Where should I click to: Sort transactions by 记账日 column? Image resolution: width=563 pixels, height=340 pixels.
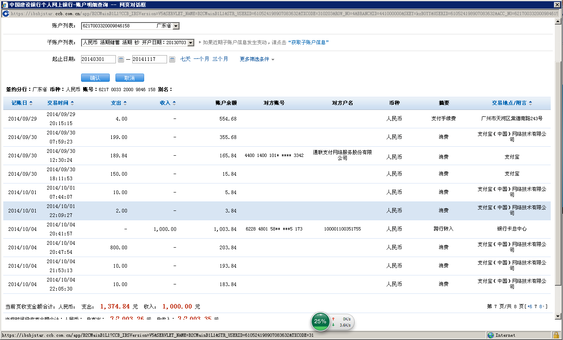22,103
